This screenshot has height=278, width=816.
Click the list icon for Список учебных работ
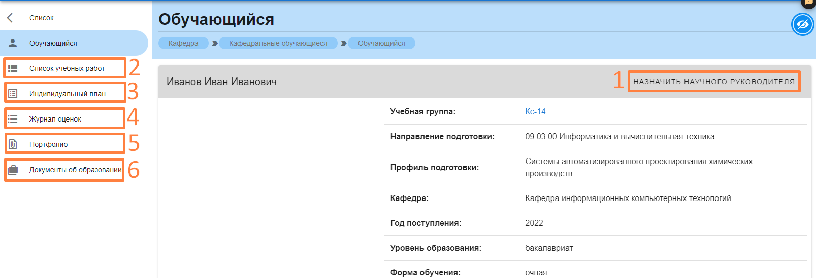click(13, 68)
